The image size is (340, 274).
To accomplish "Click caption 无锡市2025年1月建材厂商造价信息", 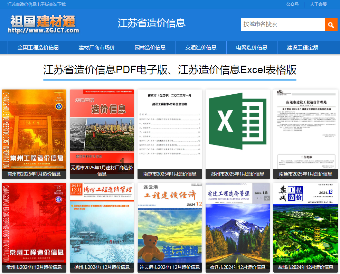I will pyautogui.click(x=102, y=171).
